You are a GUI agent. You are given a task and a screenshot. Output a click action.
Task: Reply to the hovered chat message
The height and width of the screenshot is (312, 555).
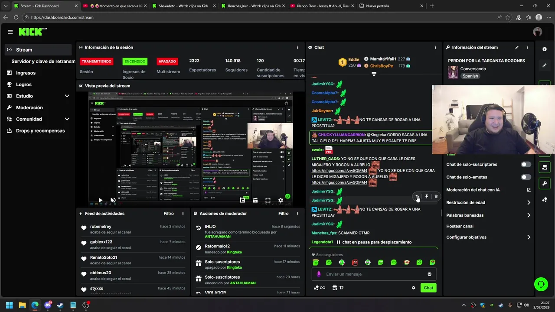pos(417,197)
